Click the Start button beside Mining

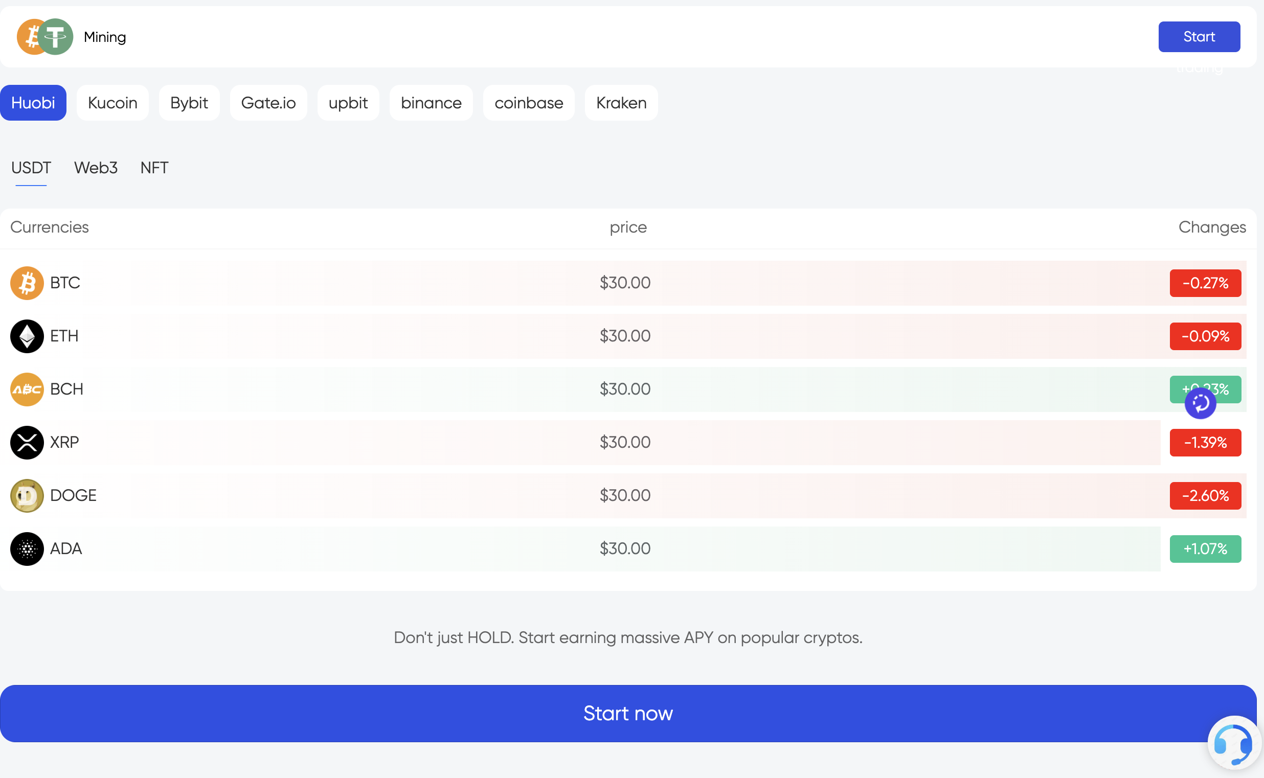[1199, 36]
